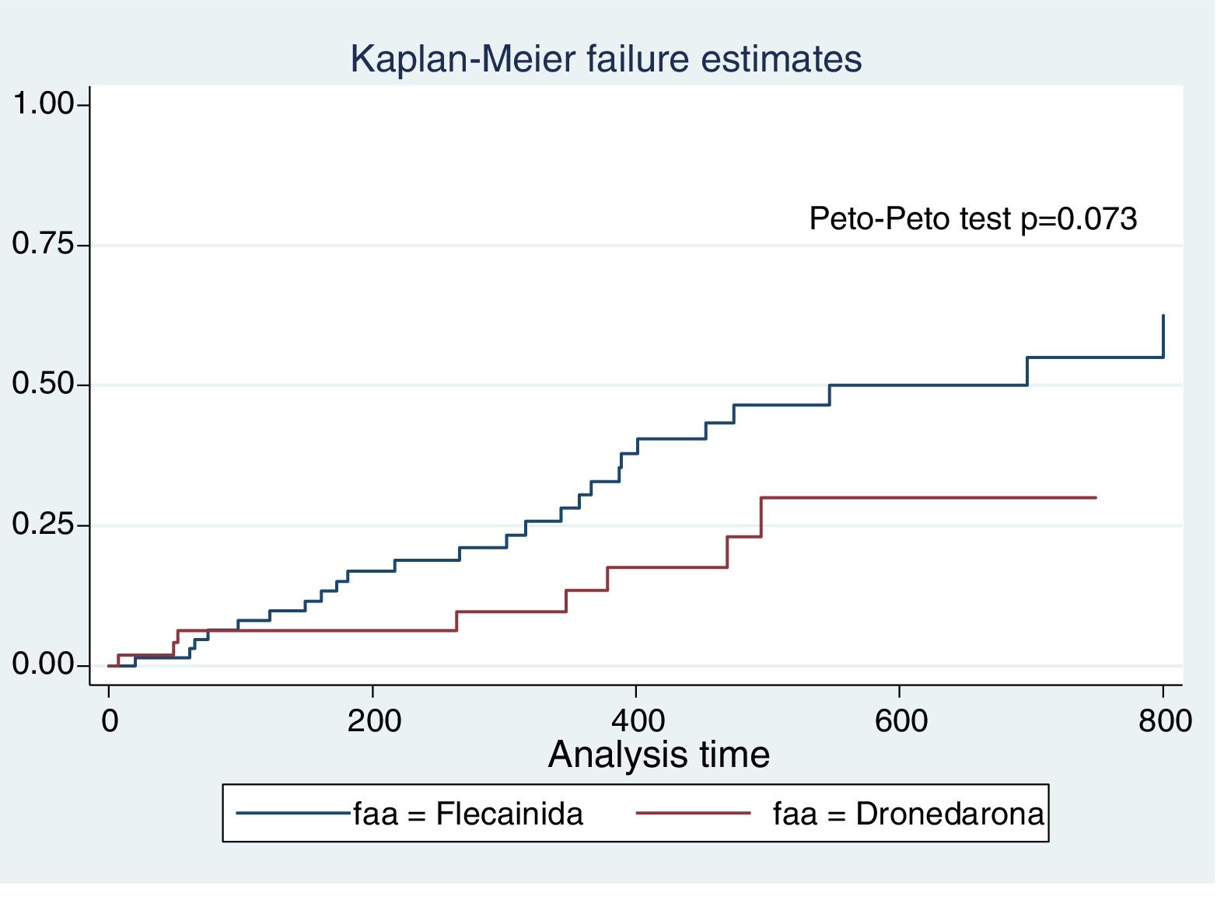Click the 0.00 y-axis tick label
The width and height of the screenshot is (1231, 903).
click(x=42, y=665)
